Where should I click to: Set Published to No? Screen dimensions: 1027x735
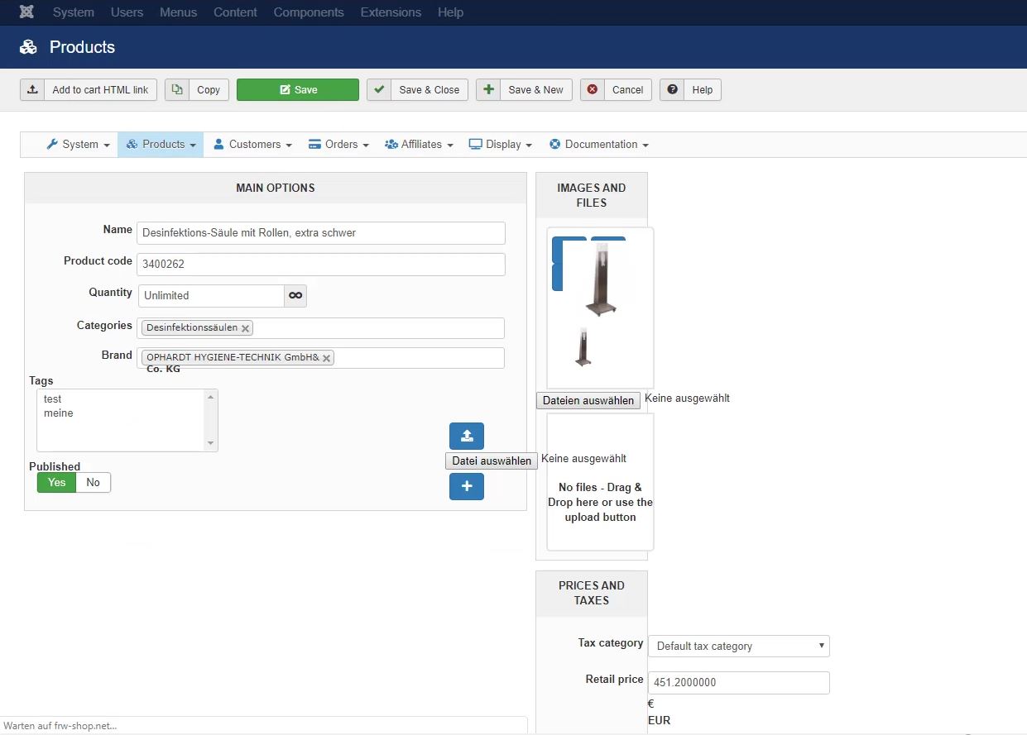(93, 483)
